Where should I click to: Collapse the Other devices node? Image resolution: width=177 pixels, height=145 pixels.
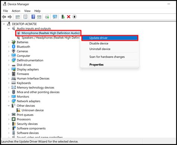click(x=9, y=106)
